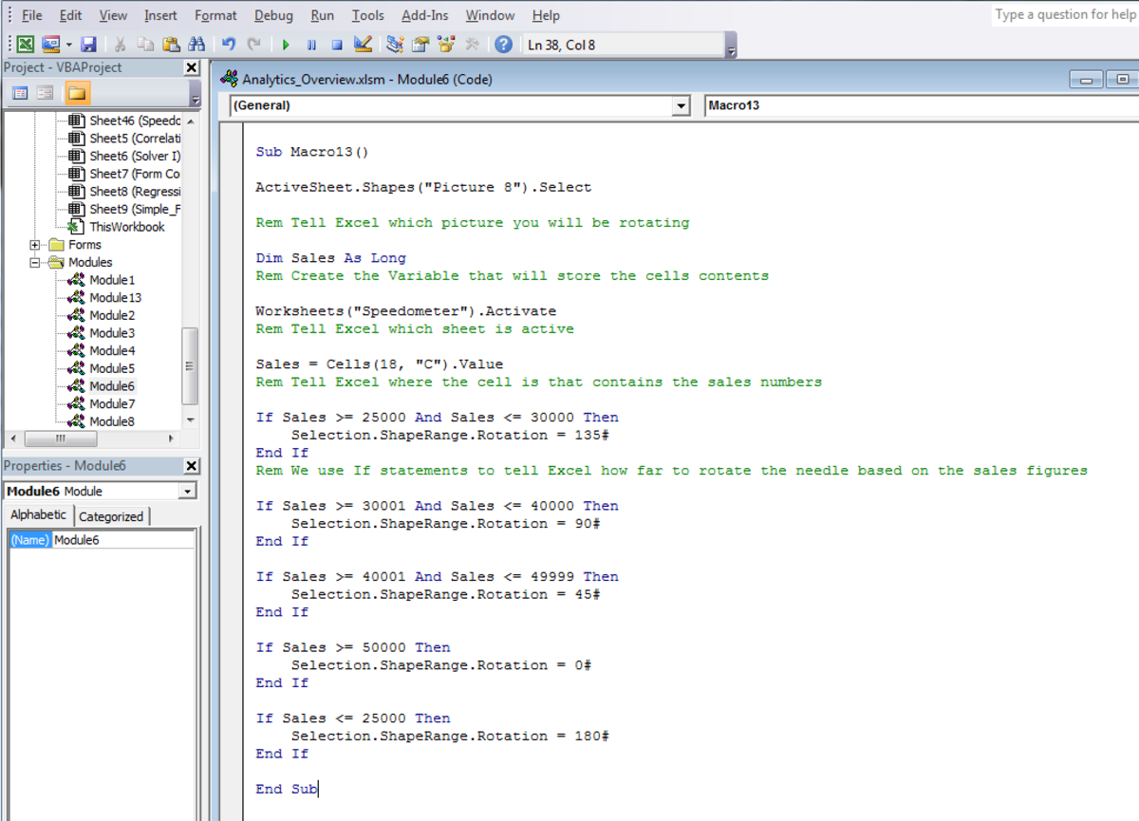The height and width of the screenshot is (821, 1139).
Task: Open the Module6 Module properties dropdown
Action: coord(188,491)
